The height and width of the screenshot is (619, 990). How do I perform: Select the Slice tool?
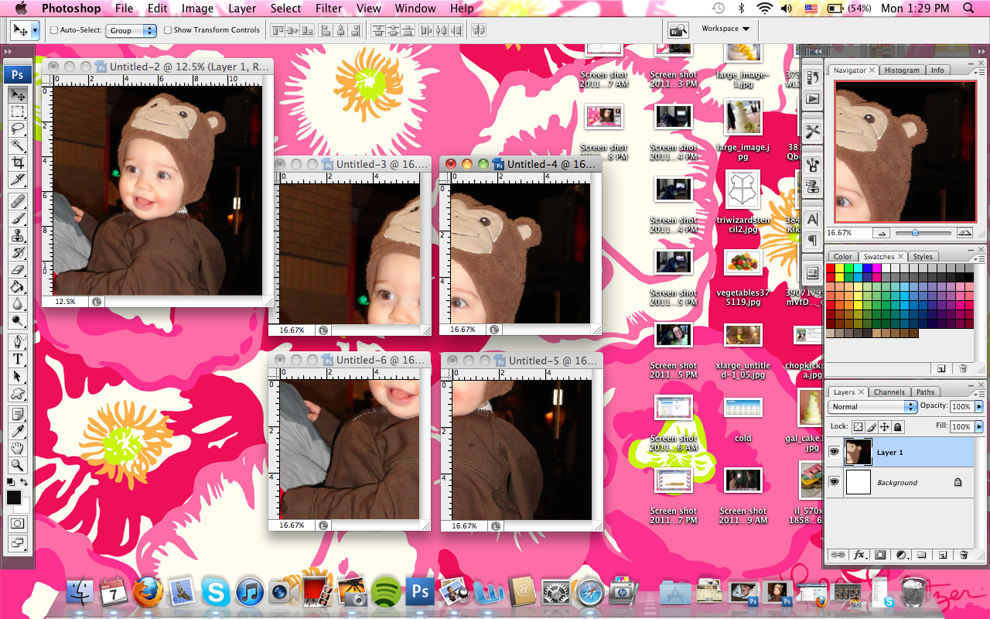(18, 180)
